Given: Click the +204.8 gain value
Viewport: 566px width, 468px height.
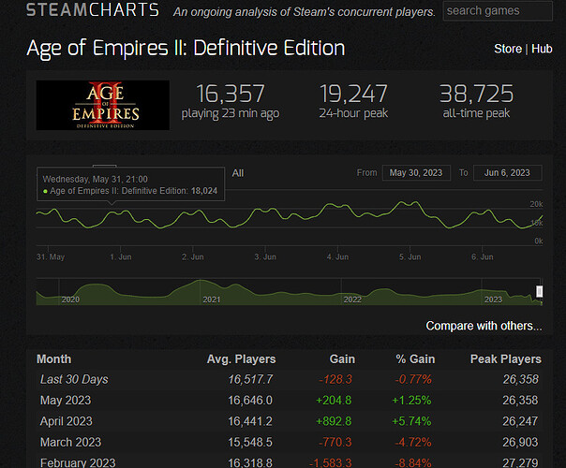Looking at the screenshot, I should click(334, 401).
